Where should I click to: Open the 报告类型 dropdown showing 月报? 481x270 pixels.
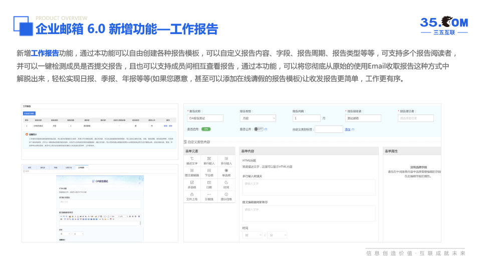click(258, 118)
